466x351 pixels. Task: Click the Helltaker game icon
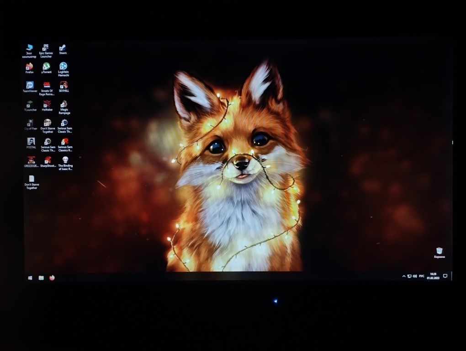(x=47, y=106)
